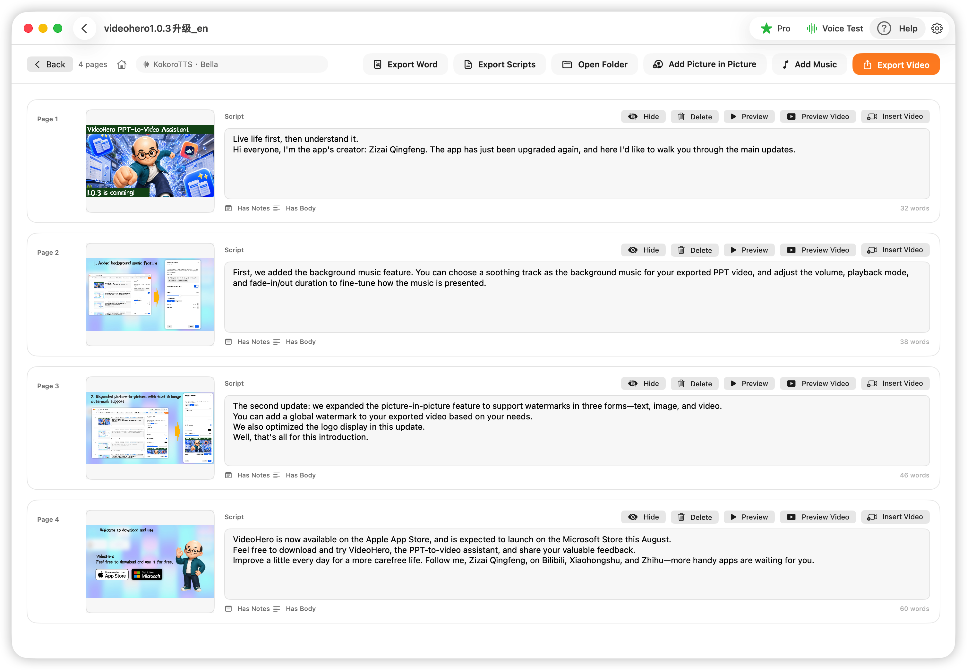The height and width of the screenshot is (670, 967).
Task: Click Has Notes under Page 4 script
Action: [248, 609]
